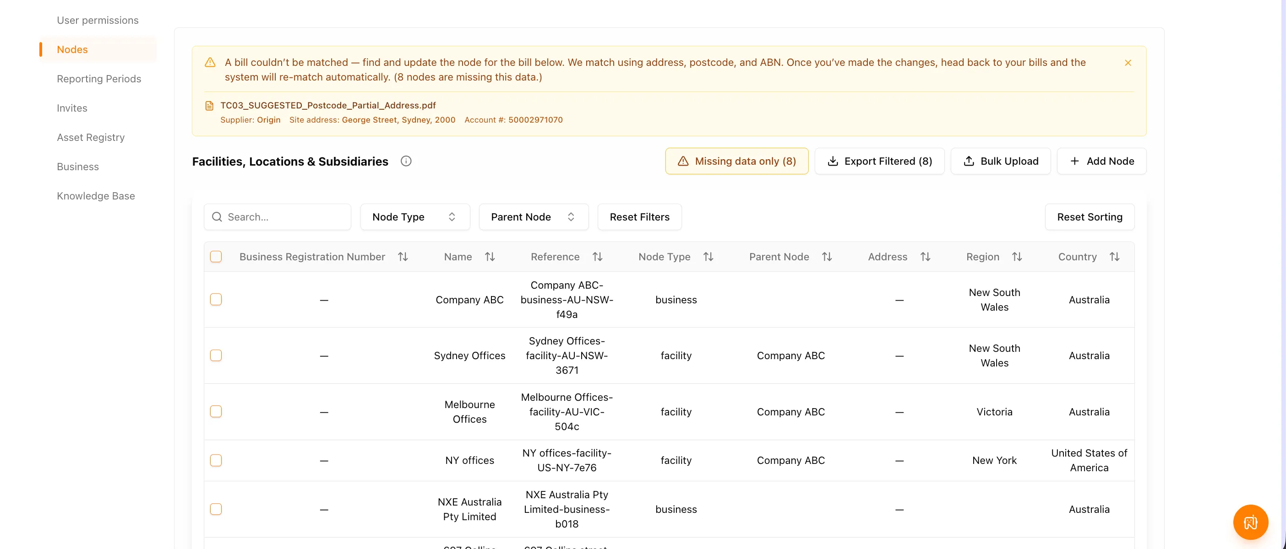Open the Node Type filter dropdown

[415, 217]
